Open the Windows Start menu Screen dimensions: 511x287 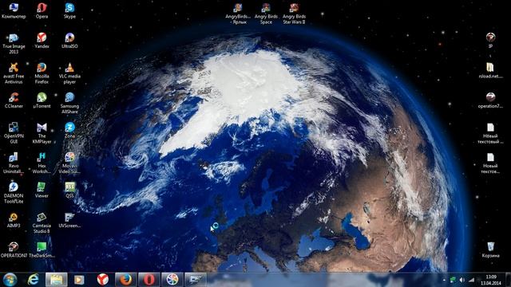point(10,280)
